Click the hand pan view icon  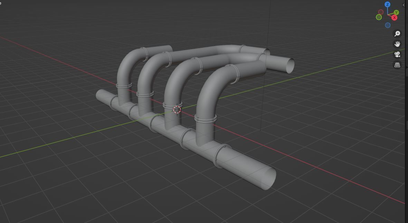pos(397,44)
